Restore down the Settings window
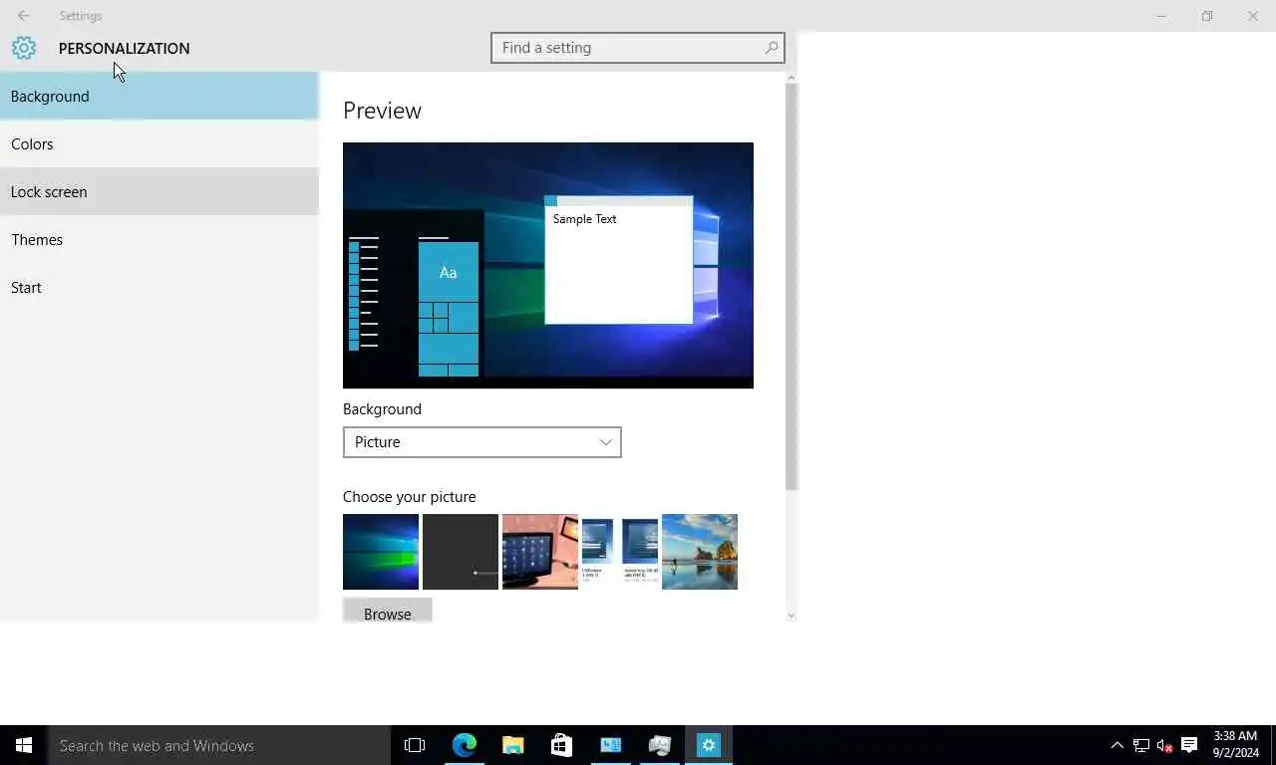Screen dimensions: 1276x765 (1207, 16)
